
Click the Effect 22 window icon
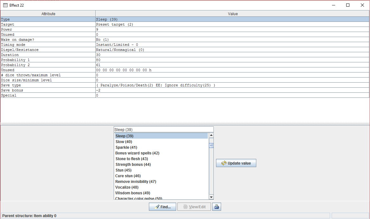tap(5, 5)
